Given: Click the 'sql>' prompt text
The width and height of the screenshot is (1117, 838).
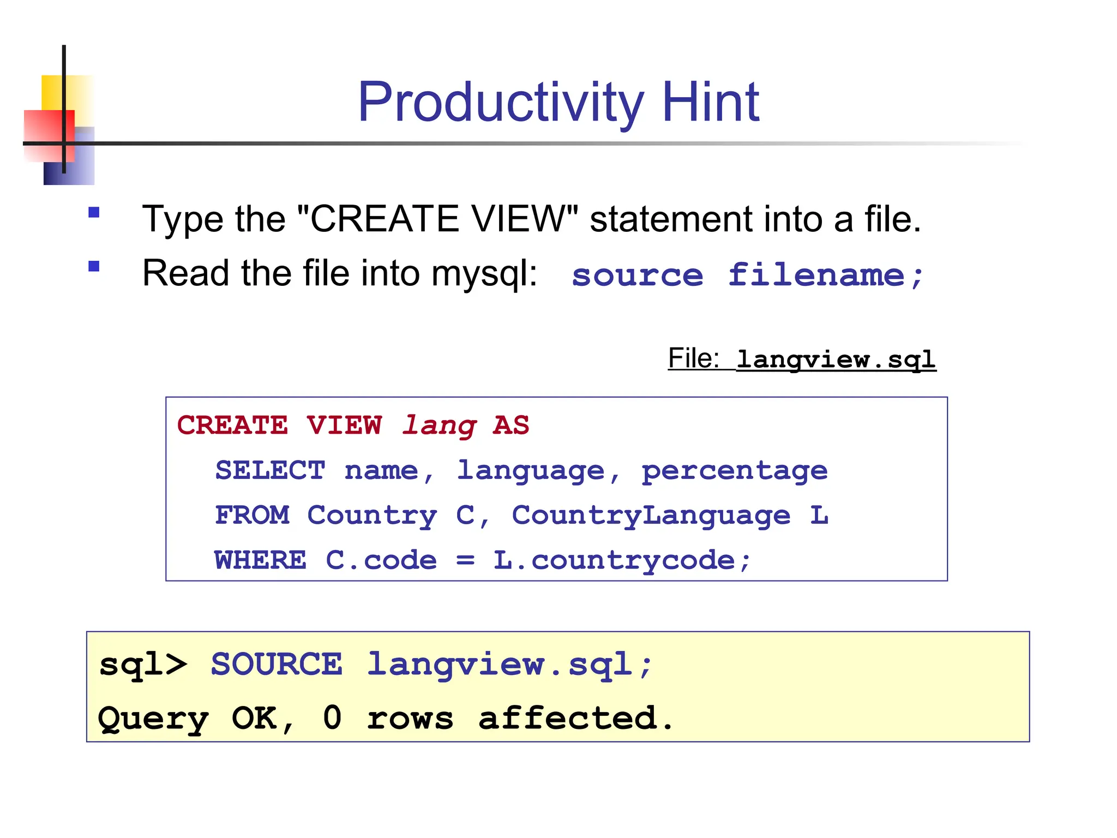Looking at the screenshot, I should point(143,665).
